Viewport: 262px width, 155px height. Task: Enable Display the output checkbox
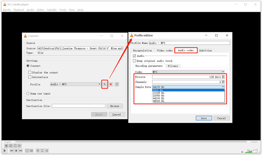(30, 72)
